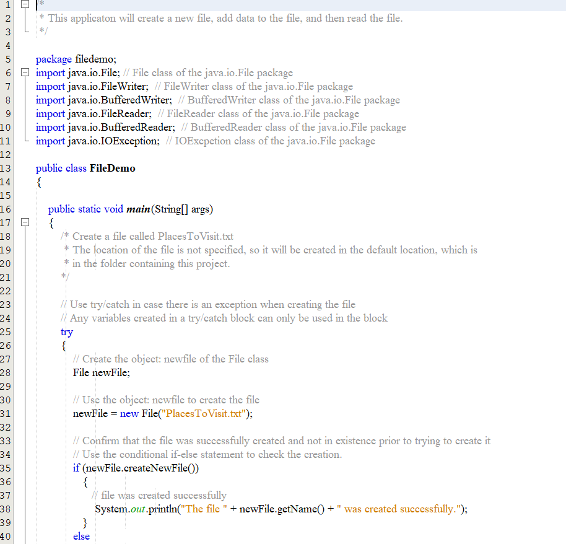
Task: Click comment 'This applicaton will create a new file'
Action: 129,19
